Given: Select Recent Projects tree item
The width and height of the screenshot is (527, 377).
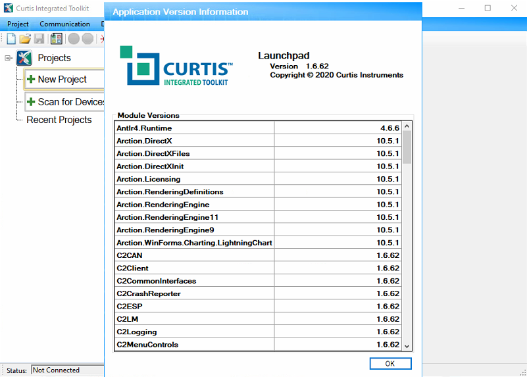Looking at the screenshot, I should click(x=59, y=120).
